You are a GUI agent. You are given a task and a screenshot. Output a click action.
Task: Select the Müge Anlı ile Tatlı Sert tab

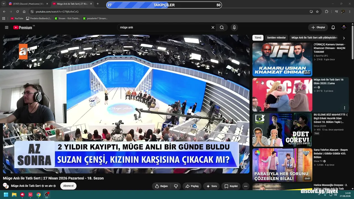pyautogui.click(x=72, y=4)
